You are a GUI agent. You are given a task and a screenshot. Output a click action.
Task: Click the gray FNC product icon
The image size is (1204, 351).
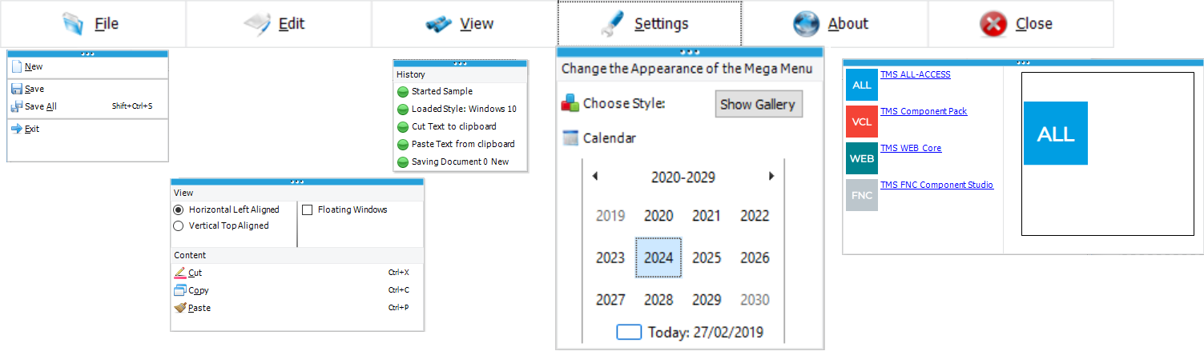pyautogui.click(x=862, y=195)
